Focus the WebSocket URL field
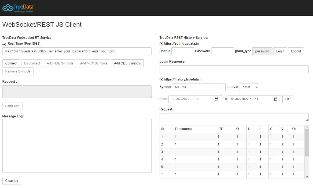This screenshot has height=188, width=313. click(77, 51)
